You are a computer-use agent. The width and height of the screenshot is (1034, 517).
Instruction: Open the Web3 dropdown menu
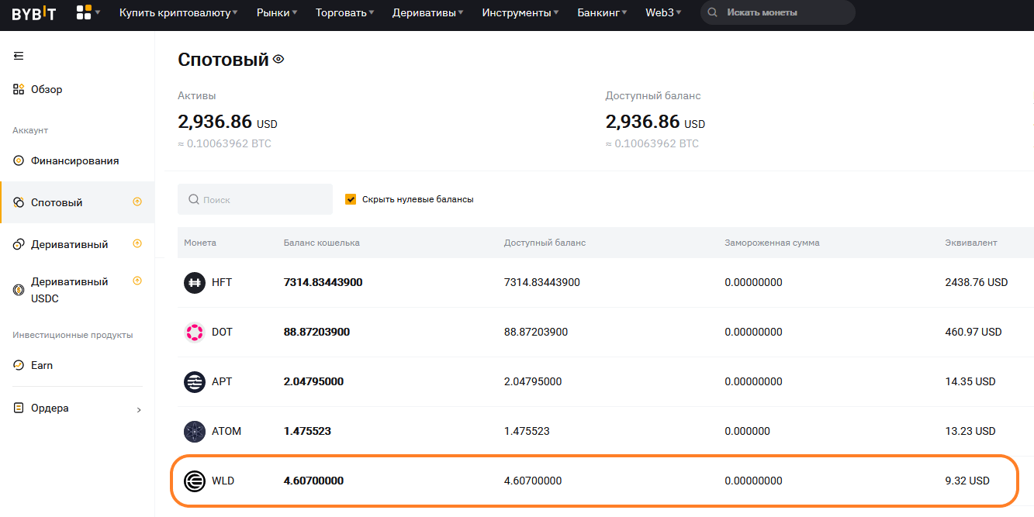pyautogui.click(x=663, y=12)
